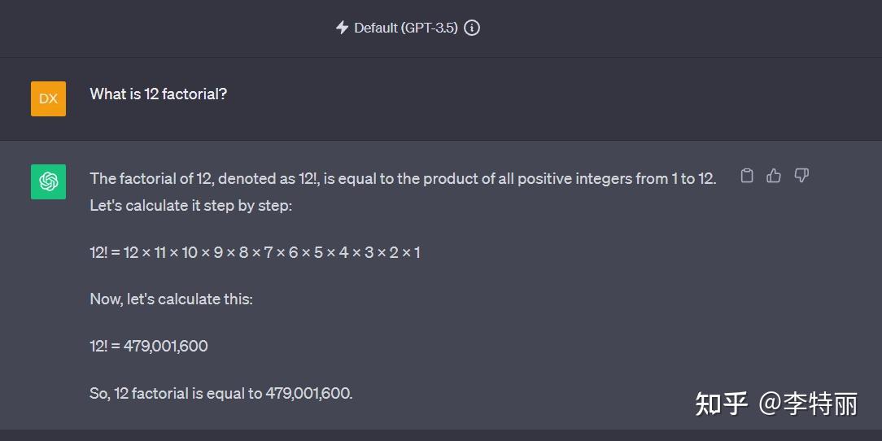The width and height of the screenshot is (882, 441).
Task: Click the line 'Let's calculate it step by step:'
Action: (x=190, y=205)
